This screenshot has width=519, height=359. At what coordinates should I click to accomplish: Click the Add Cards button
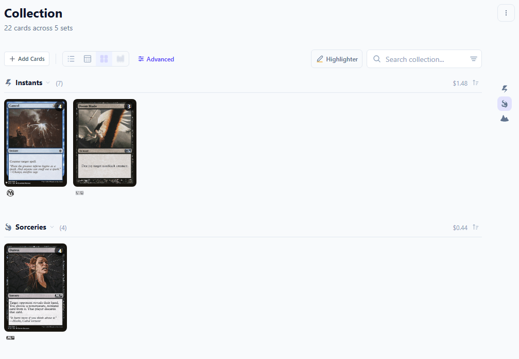(x=26, y=59)
